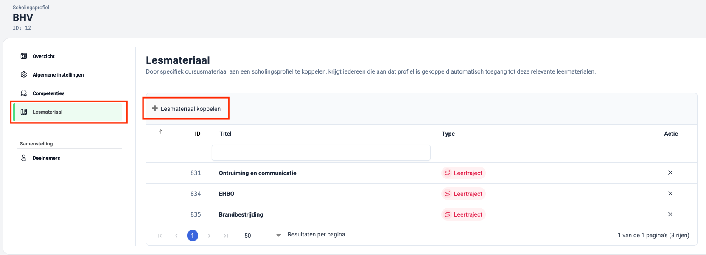Open the Ontruiming en communicatie title
The height and width of the screenshot is (255, 706).
tap(258, 173)
